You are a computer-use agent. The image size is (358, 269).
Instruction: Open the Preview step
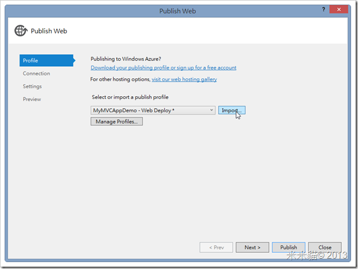[32, 99]
